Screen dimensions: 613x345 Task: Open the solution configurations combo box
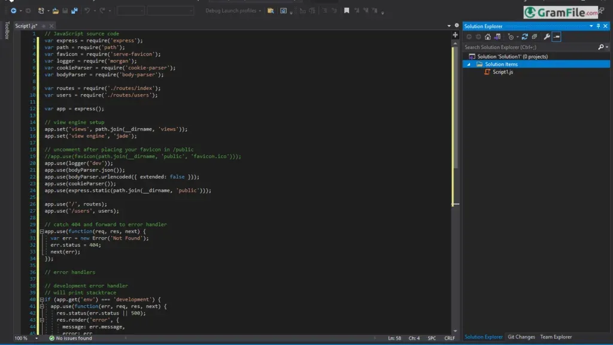[131, 11]
